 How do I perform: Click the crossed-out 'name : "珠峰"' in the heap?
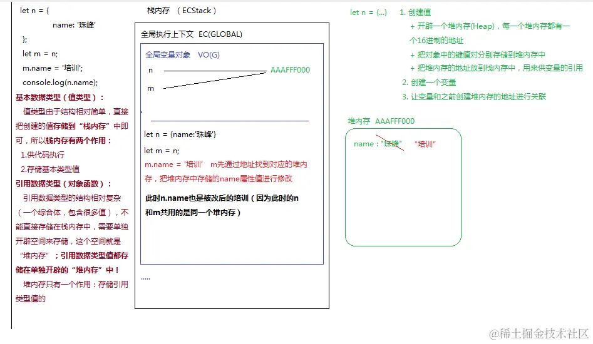click(378, 144)
